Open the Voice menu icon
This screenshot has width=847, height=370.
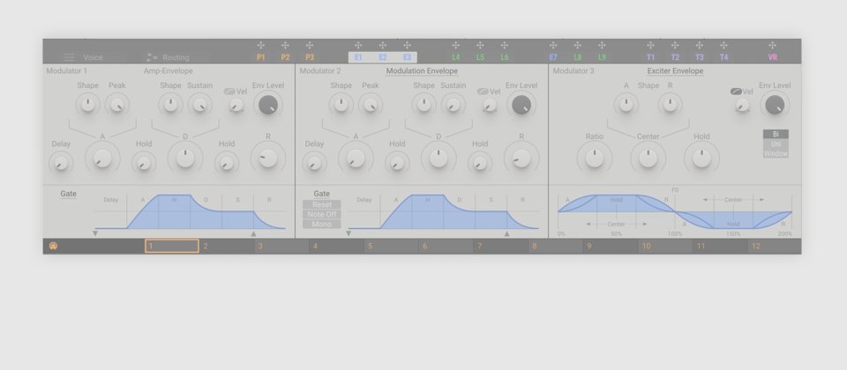(x=69, y=57)
